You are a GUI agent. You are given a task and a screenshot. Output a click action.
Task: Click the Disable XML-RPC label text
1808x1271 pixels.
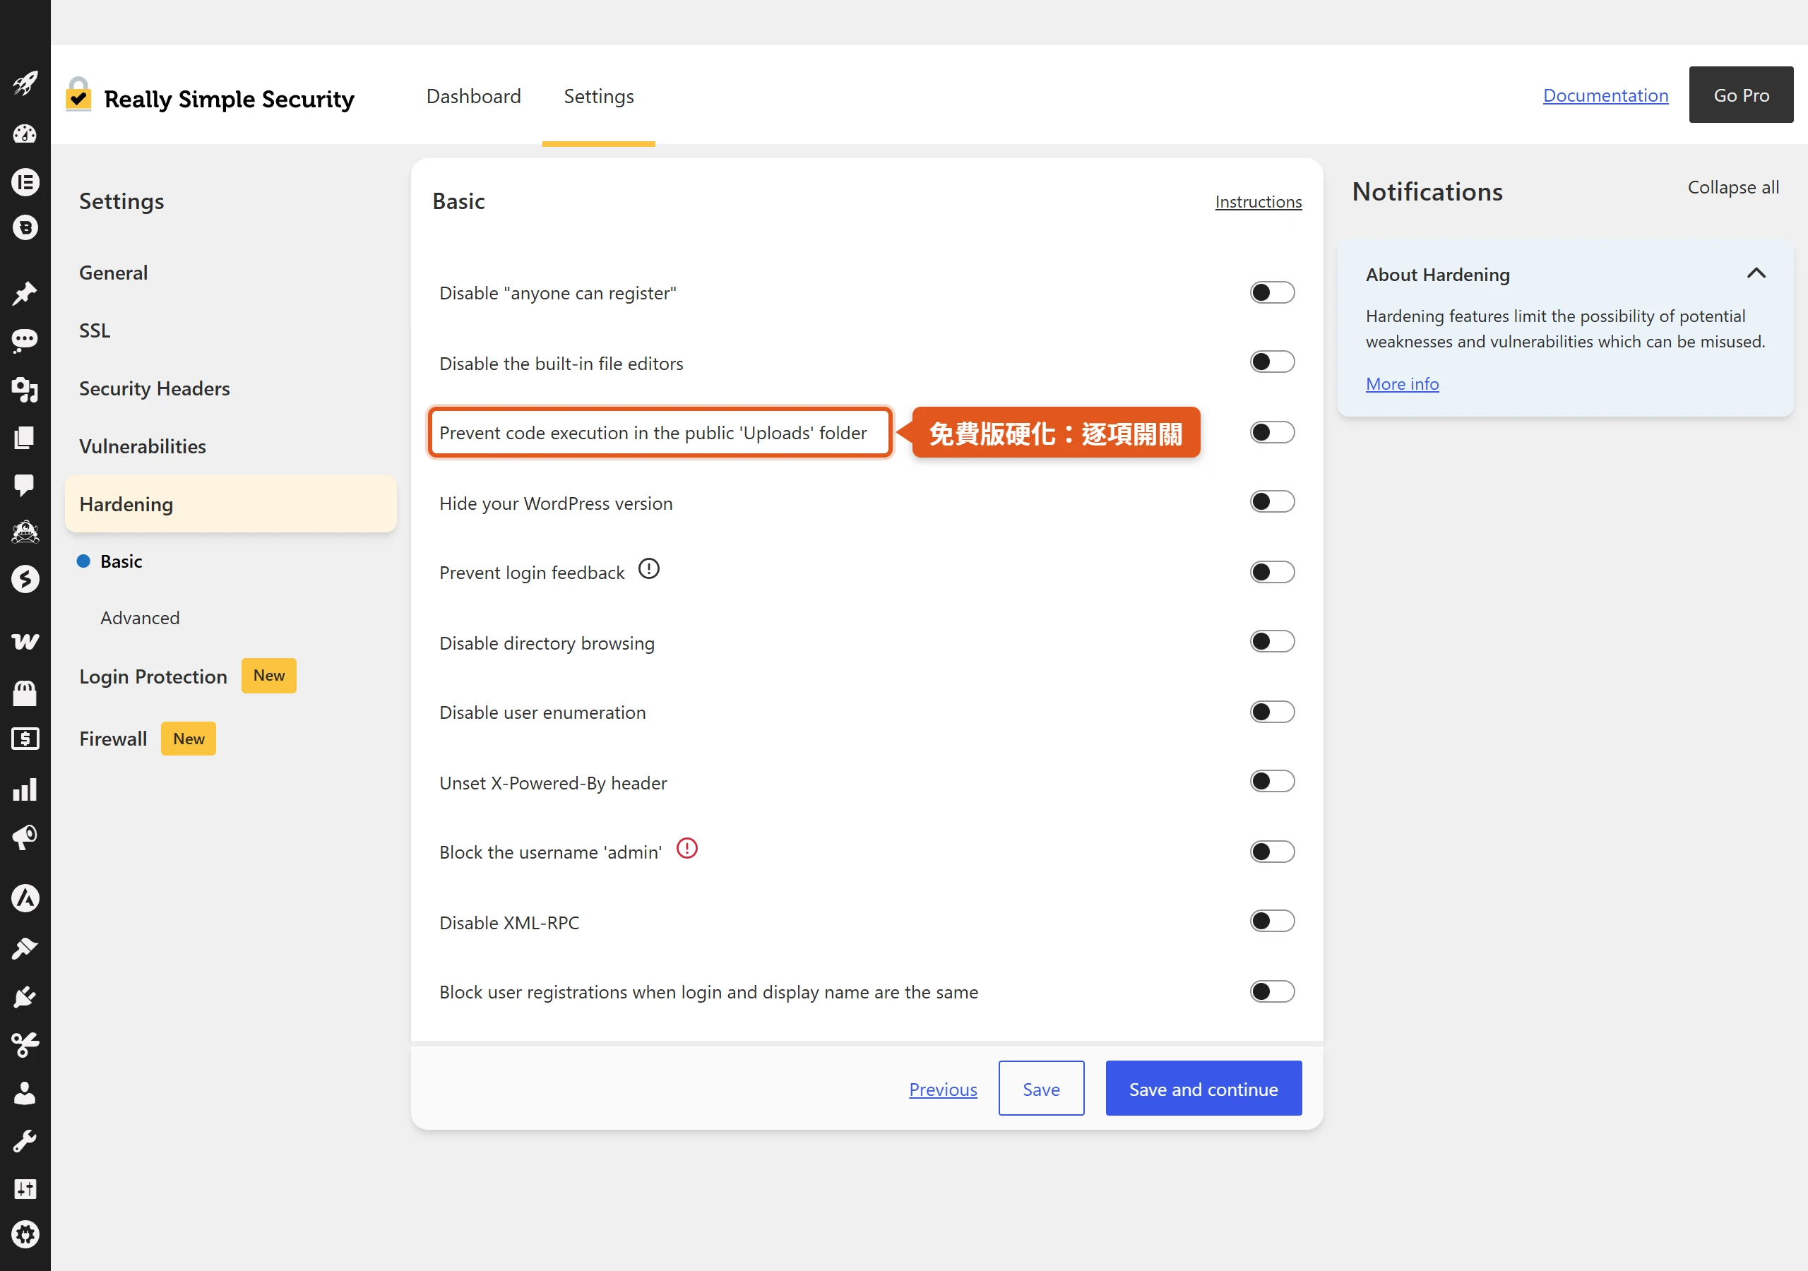509,922
